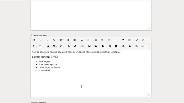Open the paragraph format dropdown

[x=55, y=46]
